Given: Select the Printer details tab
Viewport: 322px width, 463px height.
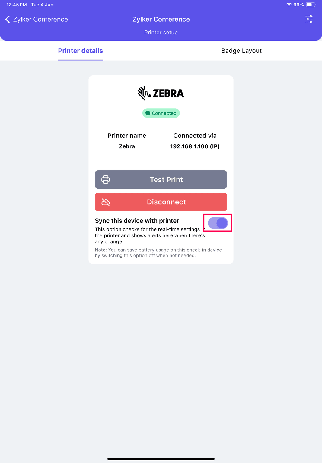Looking at the screenshot, I should point(80,51).
